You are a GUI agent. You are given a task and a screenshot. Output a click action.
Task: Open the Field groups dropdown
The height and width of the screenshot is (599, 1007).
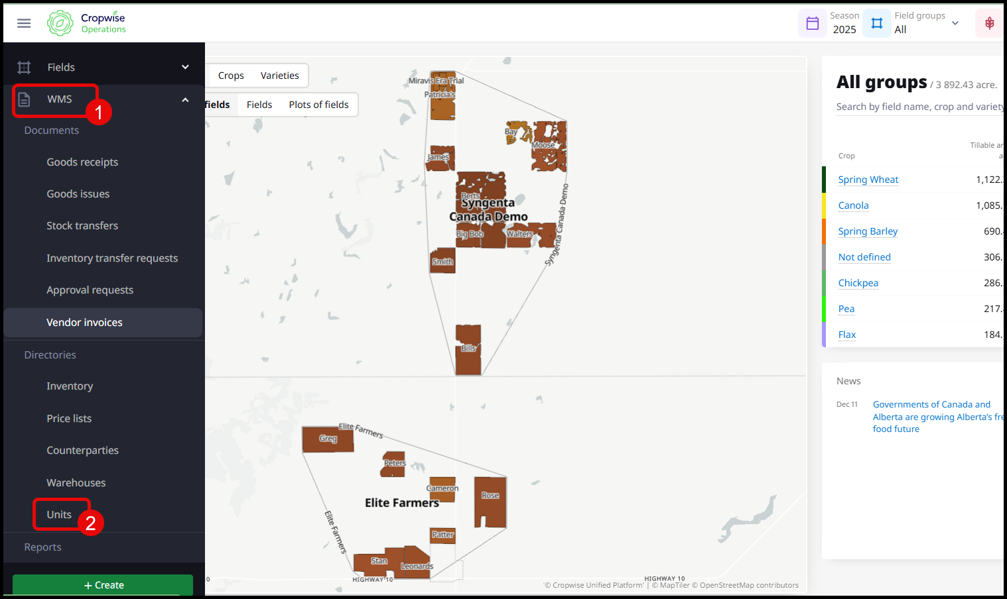[955, 23]
